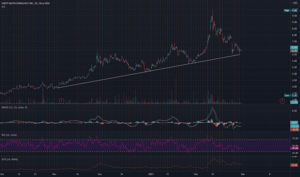Click the Dec label on time axis
Screen dimensions: 300x177
pos(100,174)
